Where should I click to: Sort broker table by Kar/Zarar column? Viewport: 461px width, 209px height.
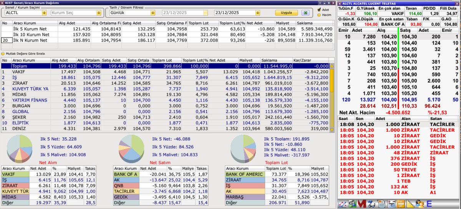(x=311, y=60)
